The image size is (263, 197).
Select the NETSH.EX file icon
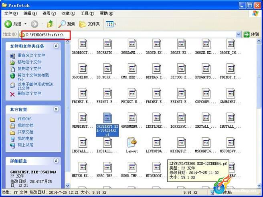tap(83, 167)
